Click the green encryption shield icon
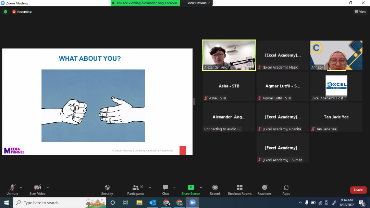370x208 pixels. coord(5,12)
